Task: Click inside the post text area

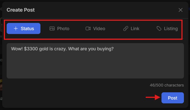Action: tap(95, 61)
